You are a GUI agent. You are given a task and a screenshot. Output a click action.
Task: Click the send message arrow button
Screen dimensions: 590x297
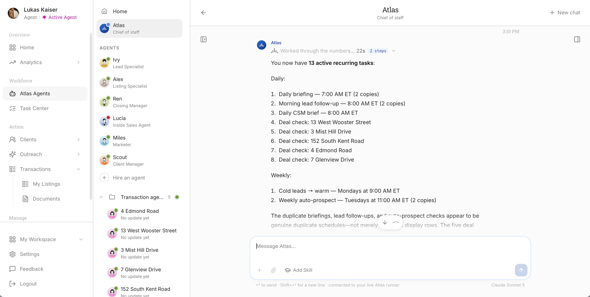point(521,270)
